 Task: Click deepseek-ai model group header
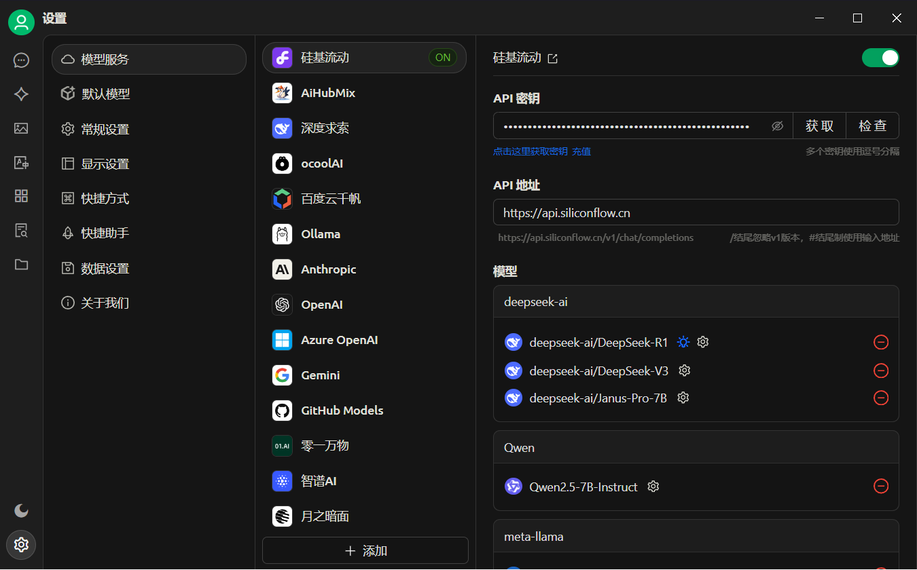696,301
